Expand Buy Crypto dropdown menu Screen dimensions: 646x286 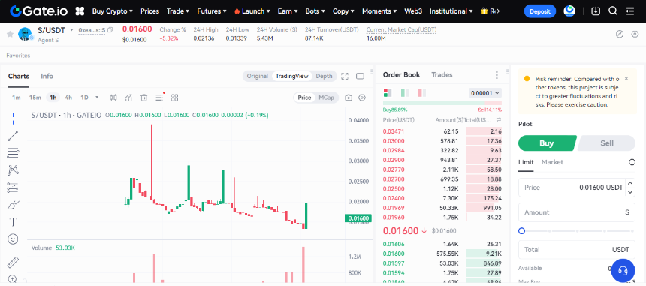(113, 11)
